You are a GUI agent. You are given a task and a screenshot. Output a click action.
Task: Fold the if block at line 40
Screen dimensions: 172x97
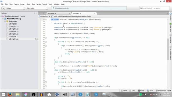coord(46,38)
